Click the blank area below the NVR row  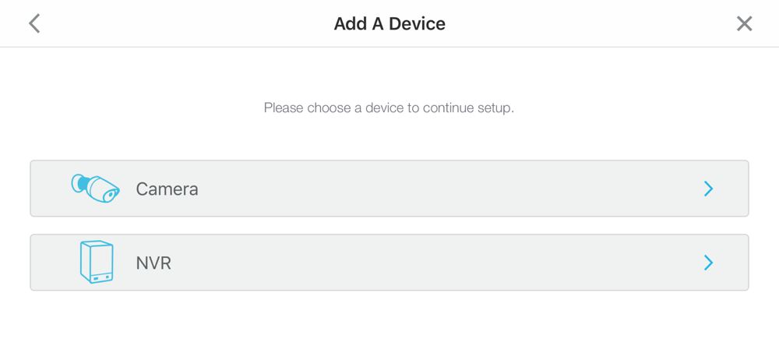click(389, 327)
